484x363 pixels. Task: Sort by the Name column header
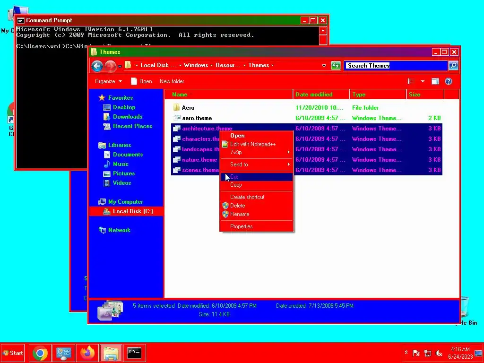228,95
